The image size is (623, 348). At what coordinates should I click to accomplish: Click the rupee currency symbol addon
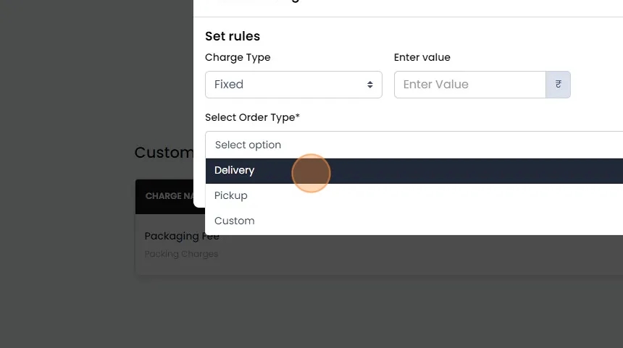coord(558,85)
